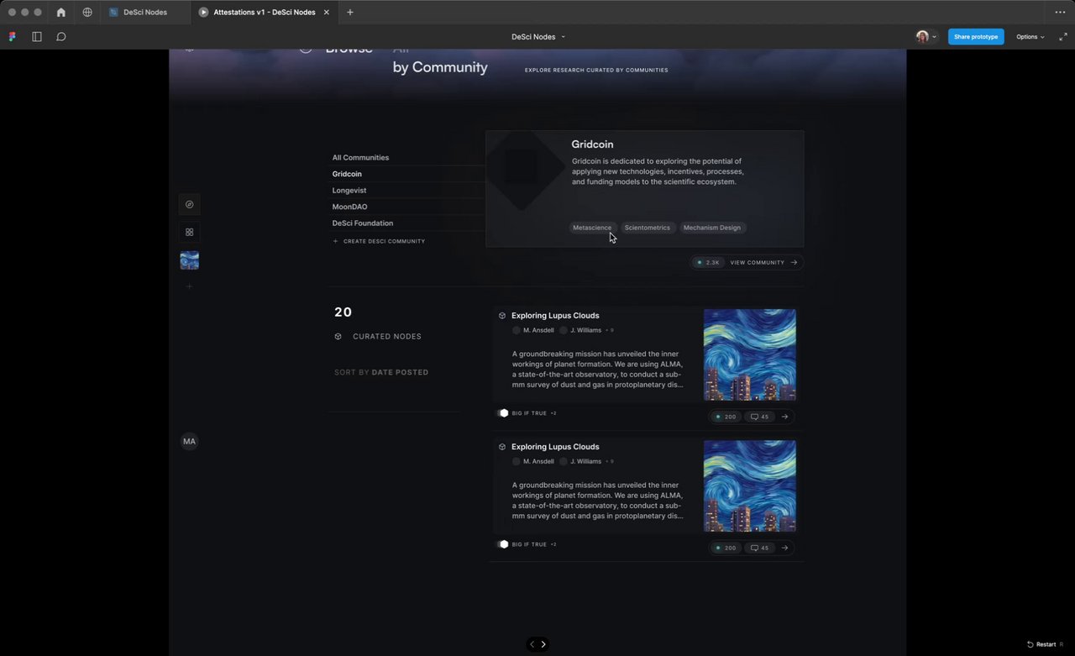Click first card's 200 count badge

click(x=725, y=417)
